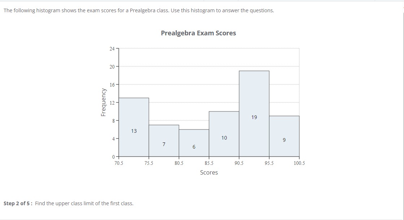404x220 pixels.
Task: Click the 95.5 x-axis tick label
Action: pos(269,163)
